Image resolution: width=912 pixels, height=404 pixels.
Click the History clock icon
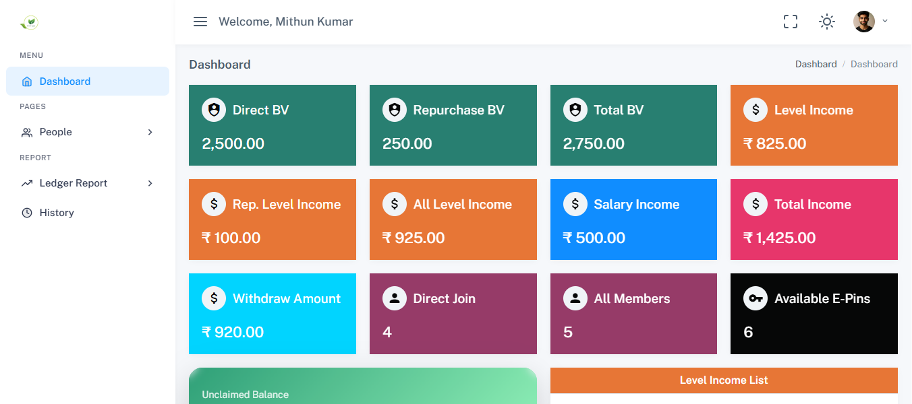[x=27, y=213]
